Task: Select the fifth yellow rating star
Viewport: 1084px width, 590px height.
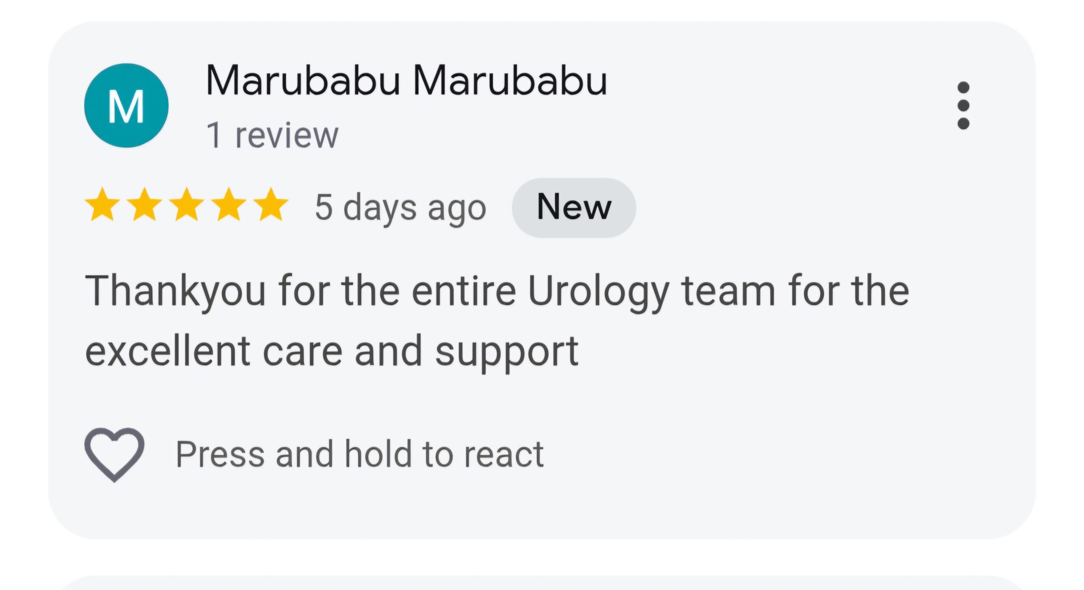Action: pyautogui.click(x=271, y=205)
